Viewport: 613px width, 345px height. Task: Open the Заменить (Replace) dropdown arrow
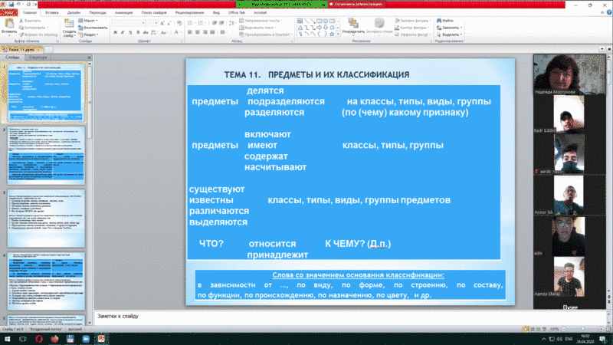462,28
